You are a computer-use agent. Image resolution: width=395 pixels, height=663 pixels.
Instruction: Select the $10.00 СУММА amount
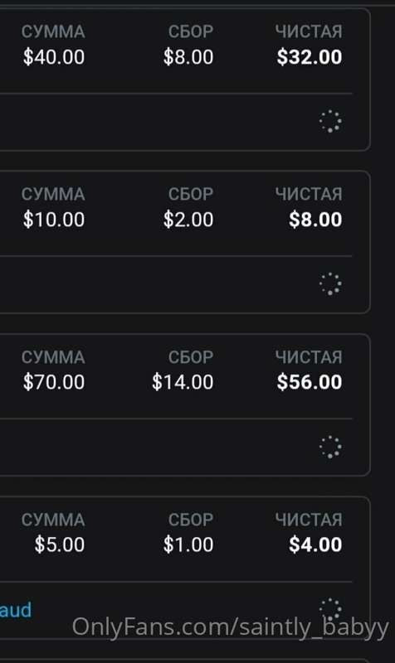pyautogui.click(x=54, y=220)
